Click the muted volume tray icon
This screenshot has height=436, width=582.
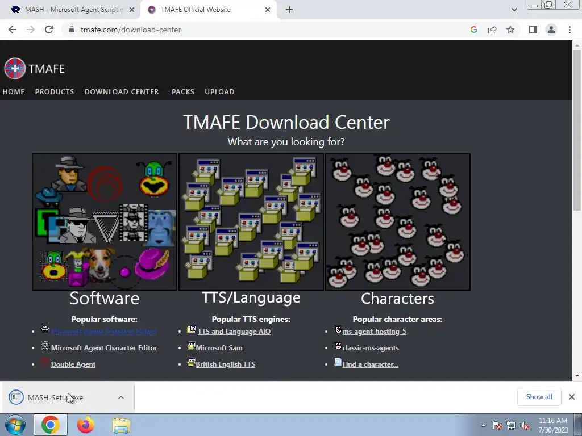(525, 425)
